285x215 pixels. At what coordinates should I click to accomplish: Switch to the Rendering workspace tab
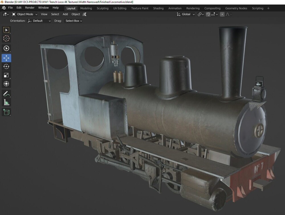(193, 8)
